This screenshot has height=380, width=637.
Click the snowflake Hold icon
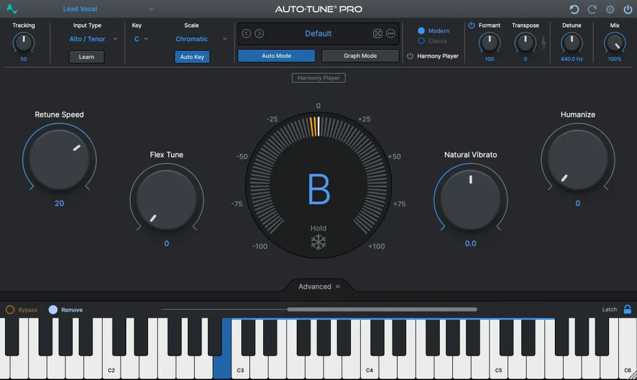(318, 242)
